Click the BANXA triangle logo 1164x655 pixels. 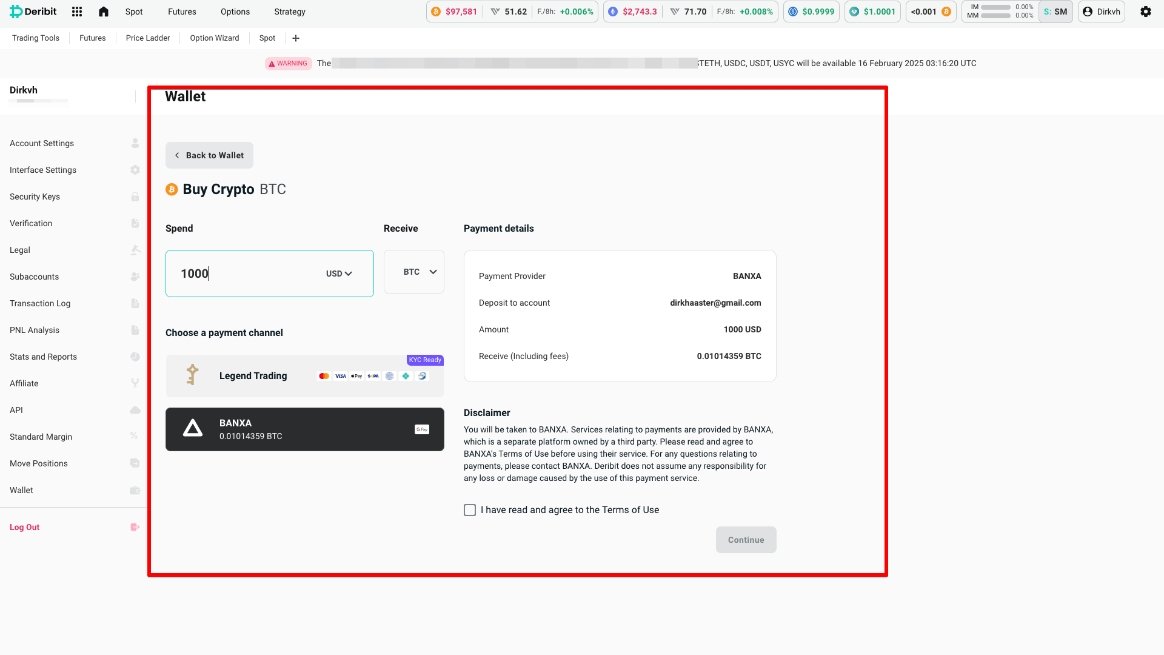tap(193, 429)
